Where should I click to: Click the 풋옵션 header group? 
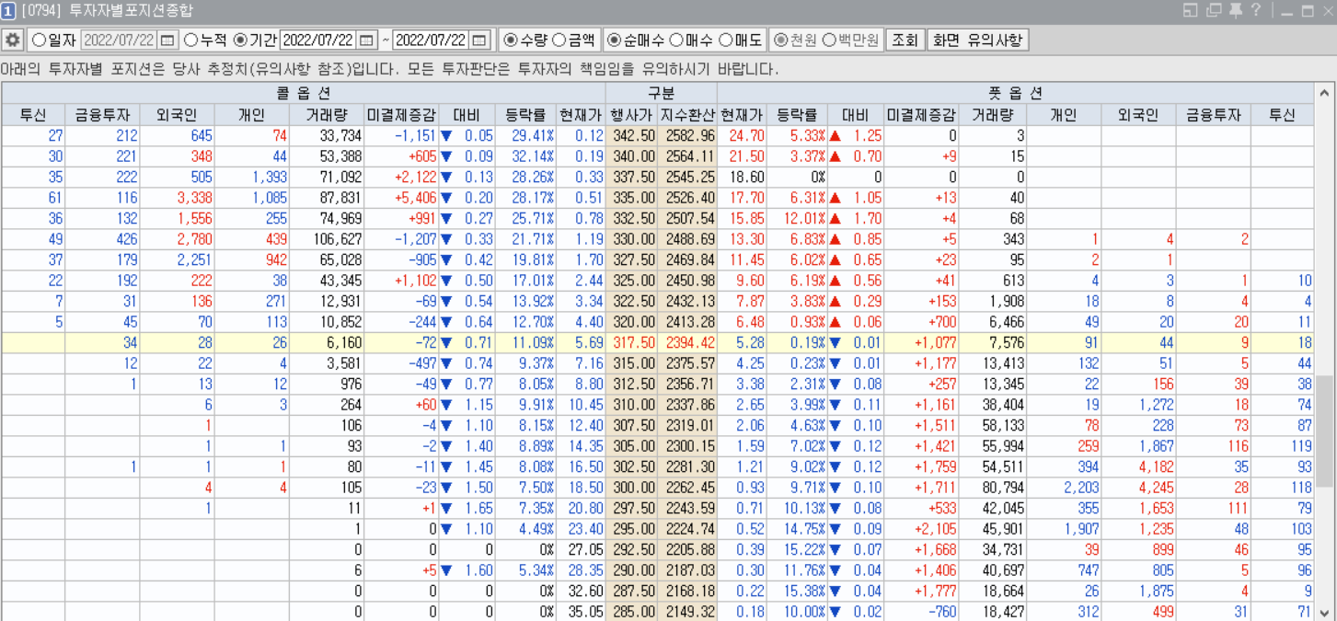1015,93
